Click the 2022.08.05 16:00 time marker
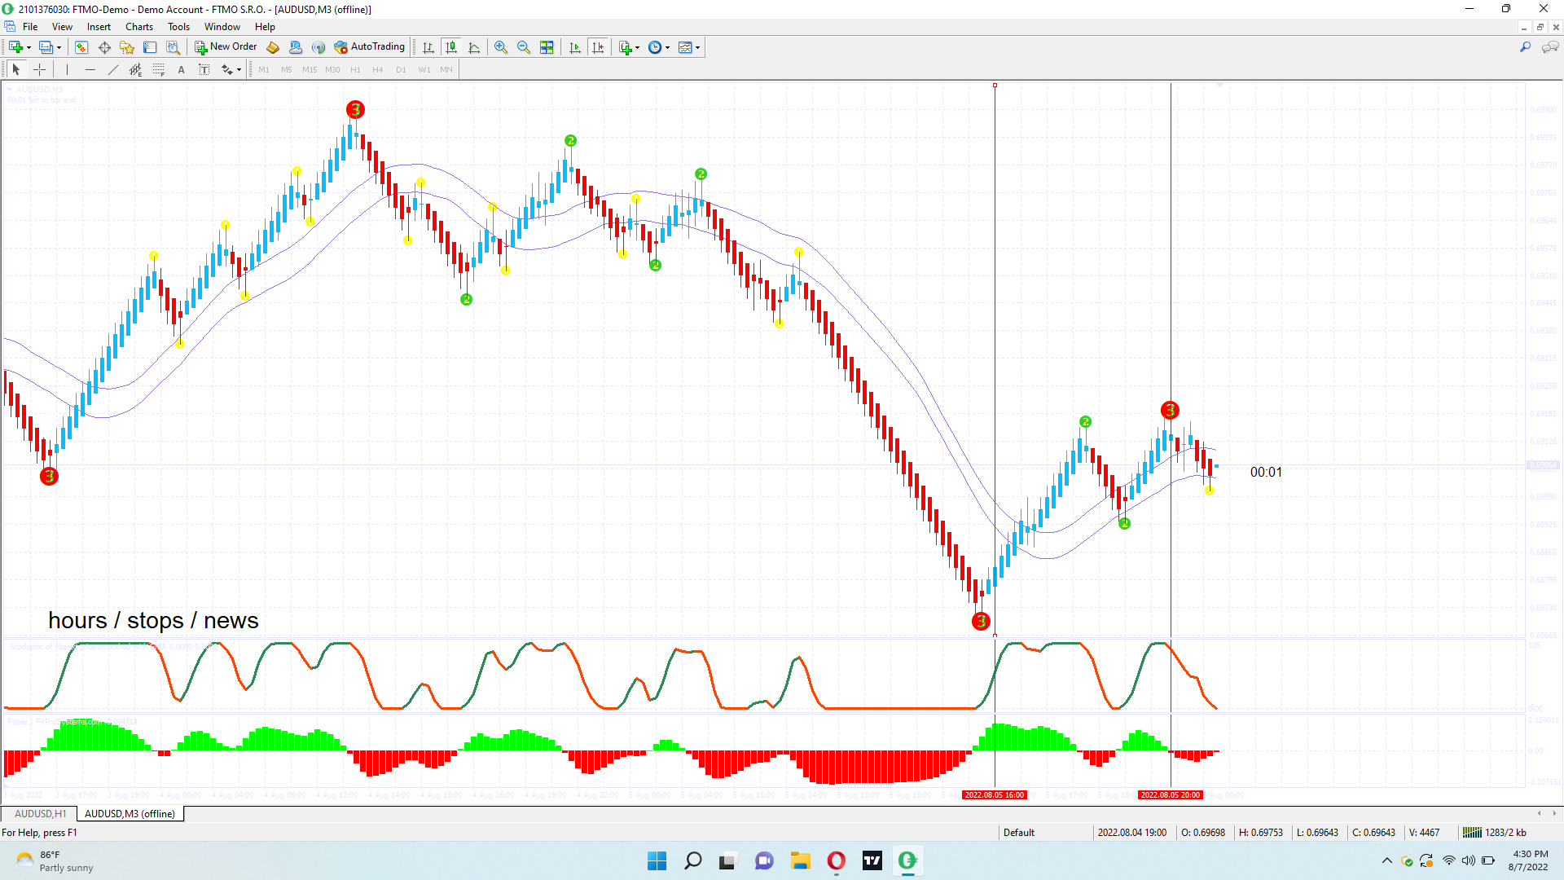Viewport: 1564px width, 880px height. tap(994, 794)
